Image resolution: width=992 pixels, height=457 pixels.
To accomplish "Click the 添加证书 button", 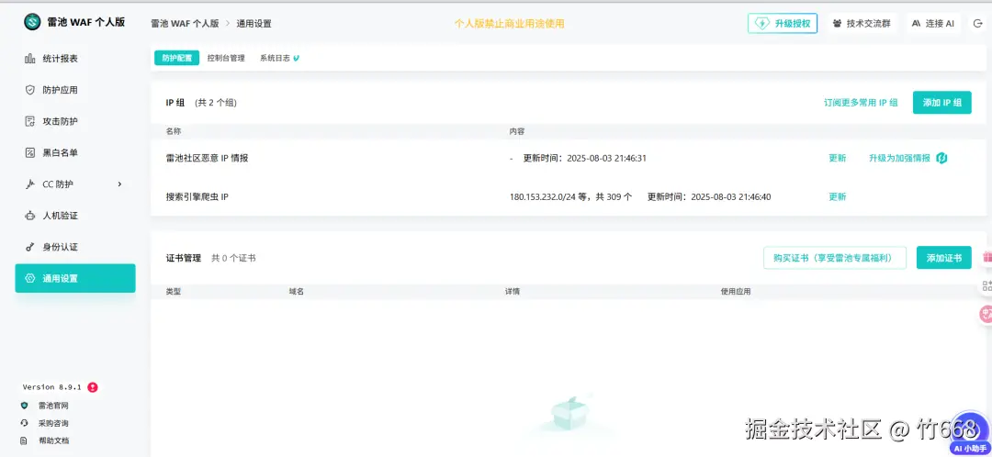I will (944, 257).
